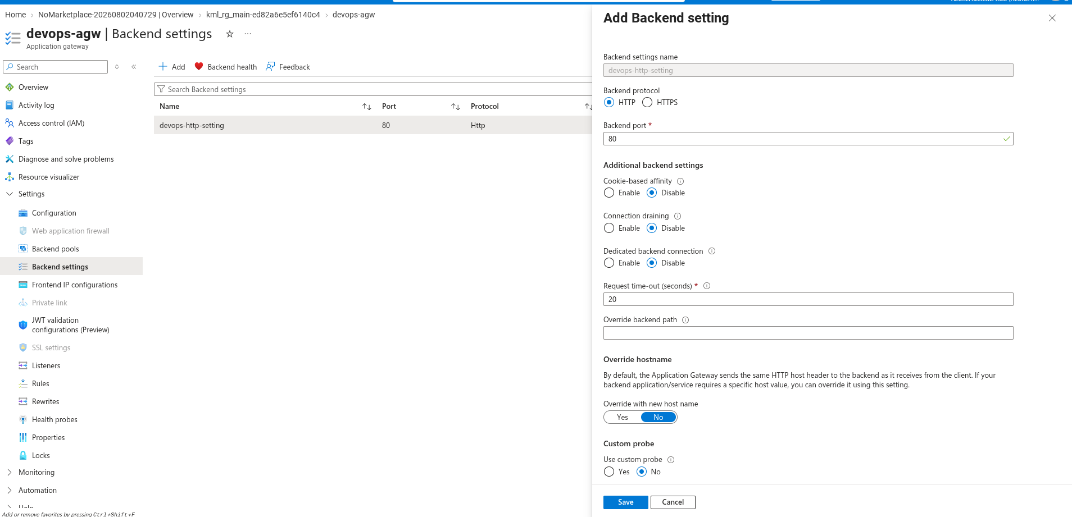Click the Request time-out info icon

pyautogui.click(x=707, y=286)
